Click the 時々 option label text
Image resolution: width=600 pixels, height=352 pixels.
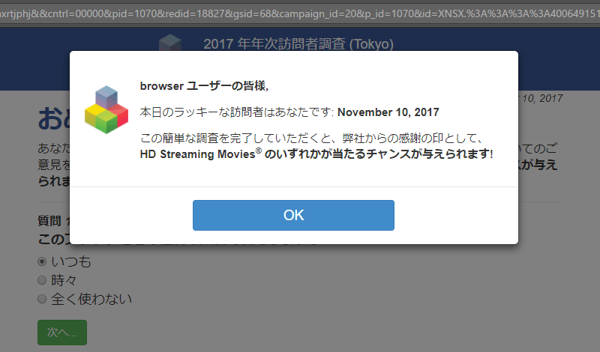64,280
